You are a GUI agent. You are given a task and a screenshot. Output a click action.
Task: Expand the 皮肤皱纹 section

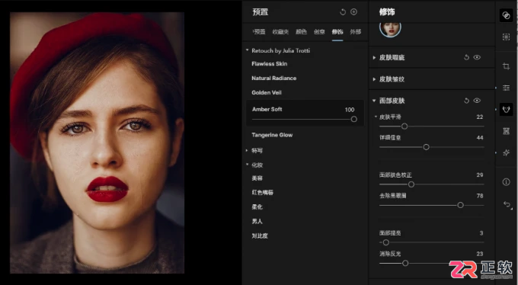(374, 79)
